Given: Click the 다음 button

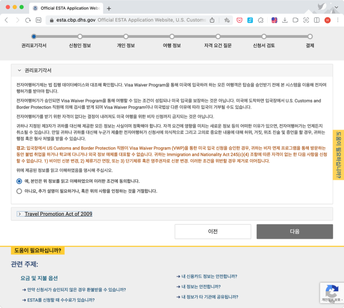Looking at the screenshot, I should tap(295, 231).
